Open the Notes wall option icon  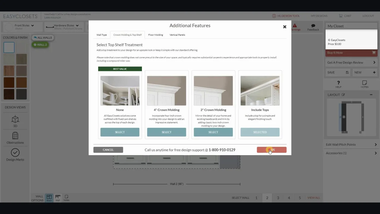(66, 198)
